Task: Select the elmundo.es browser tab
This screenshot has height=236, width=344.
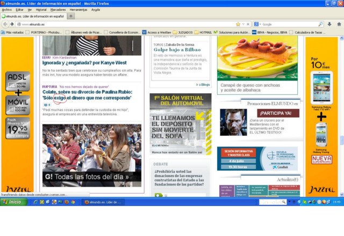Action: [33, 16]
